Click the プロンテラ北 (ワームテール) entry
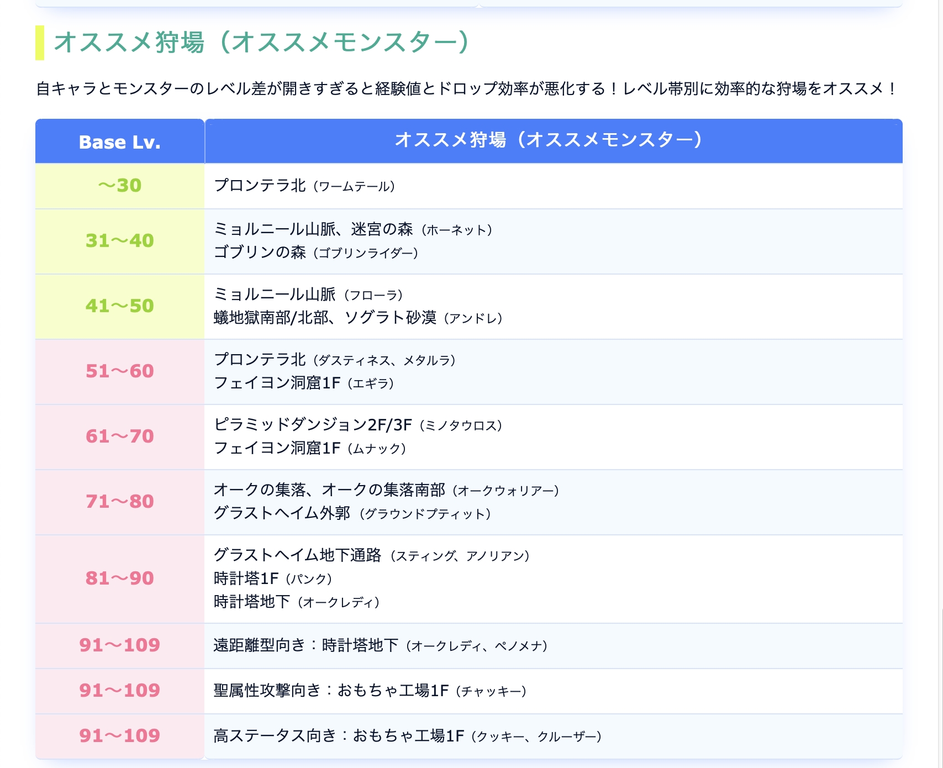 pyautogui.click(x=304, y=186)
